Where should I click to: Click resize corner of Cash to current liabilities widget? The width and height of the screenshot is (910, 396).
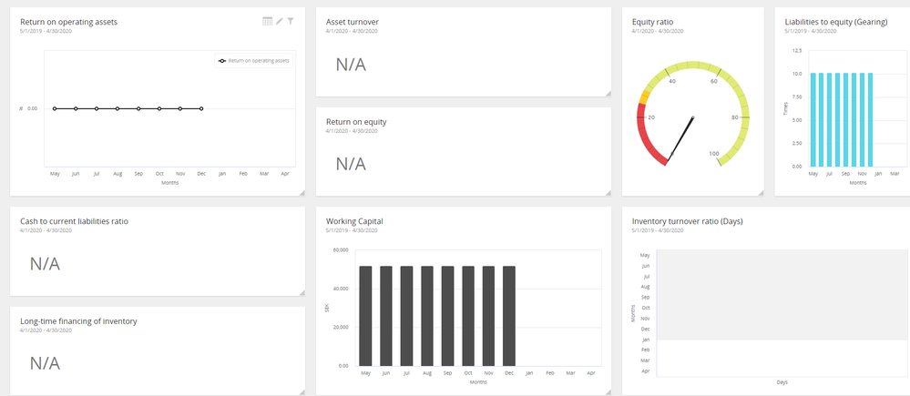tap(302, 293)
